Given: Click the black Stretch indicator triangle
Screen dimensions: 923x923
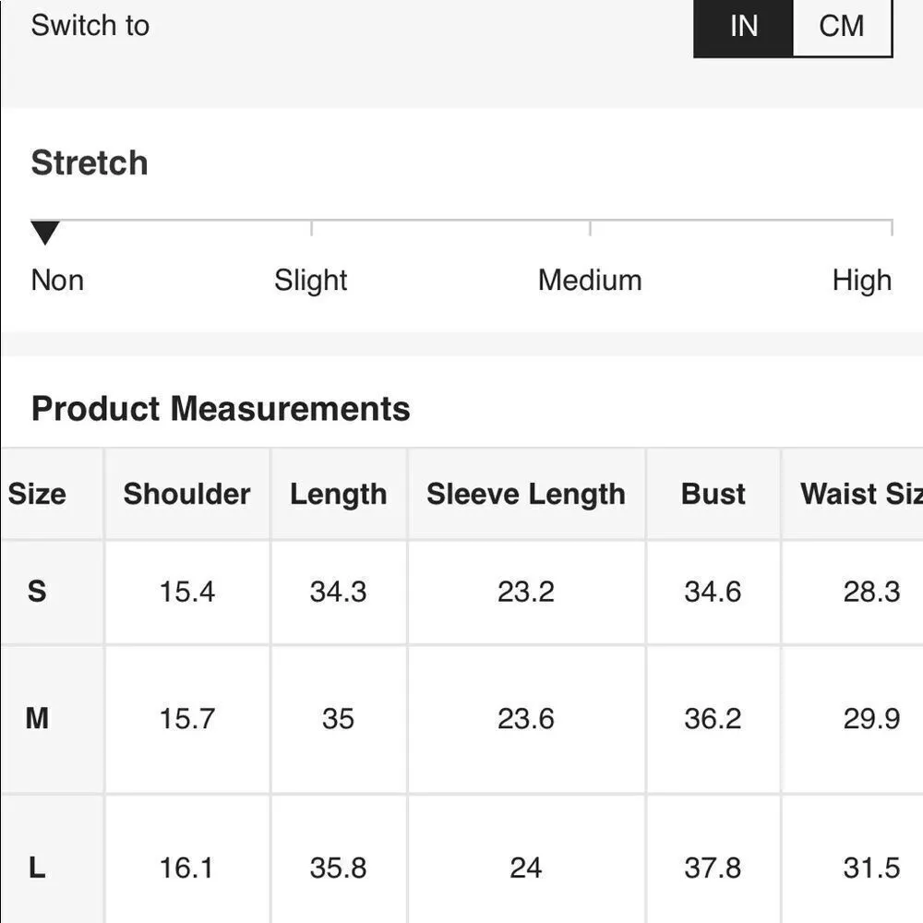Looking at the screenshot, I should click(45, 233).
